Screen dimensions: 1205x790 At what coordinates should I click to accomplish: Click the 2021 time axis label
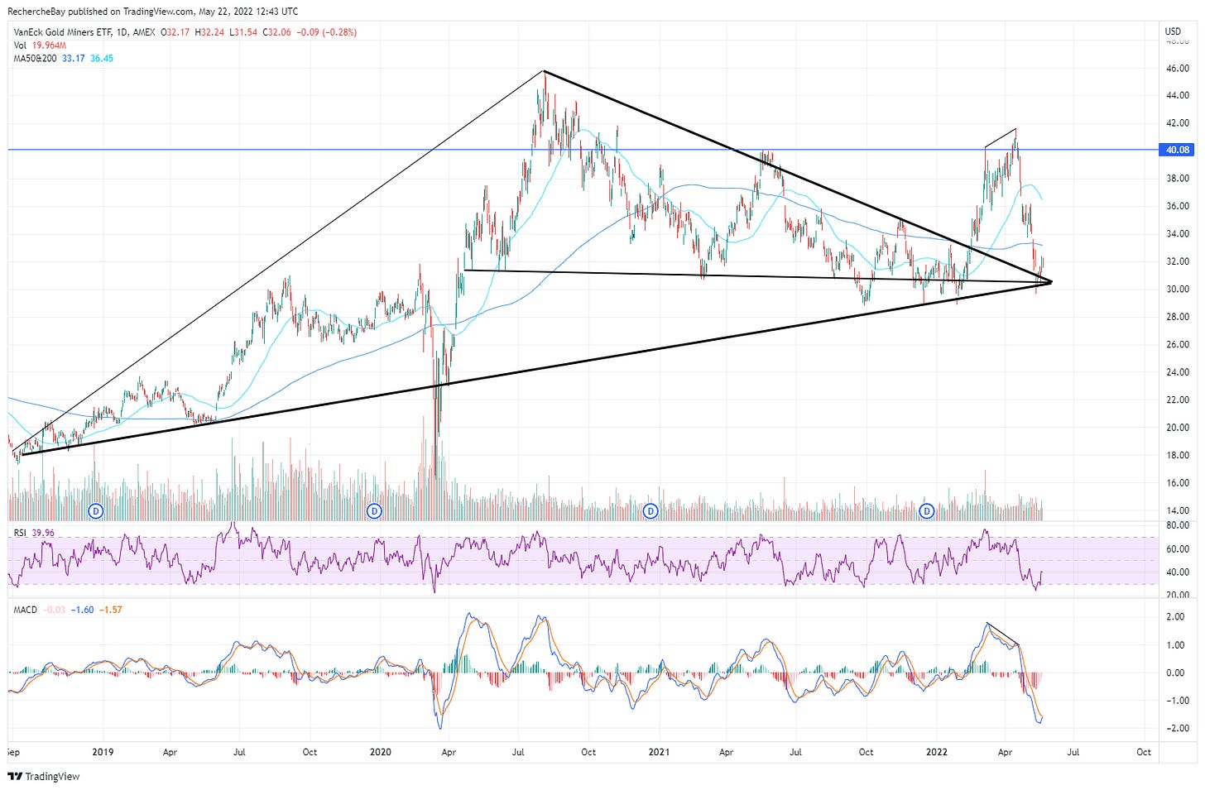coord(659,752)
